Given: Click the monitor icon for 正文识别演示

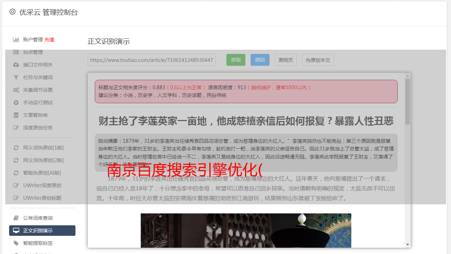Looking at the screenshot, I should pyautogui.click(x=16, y=231).
